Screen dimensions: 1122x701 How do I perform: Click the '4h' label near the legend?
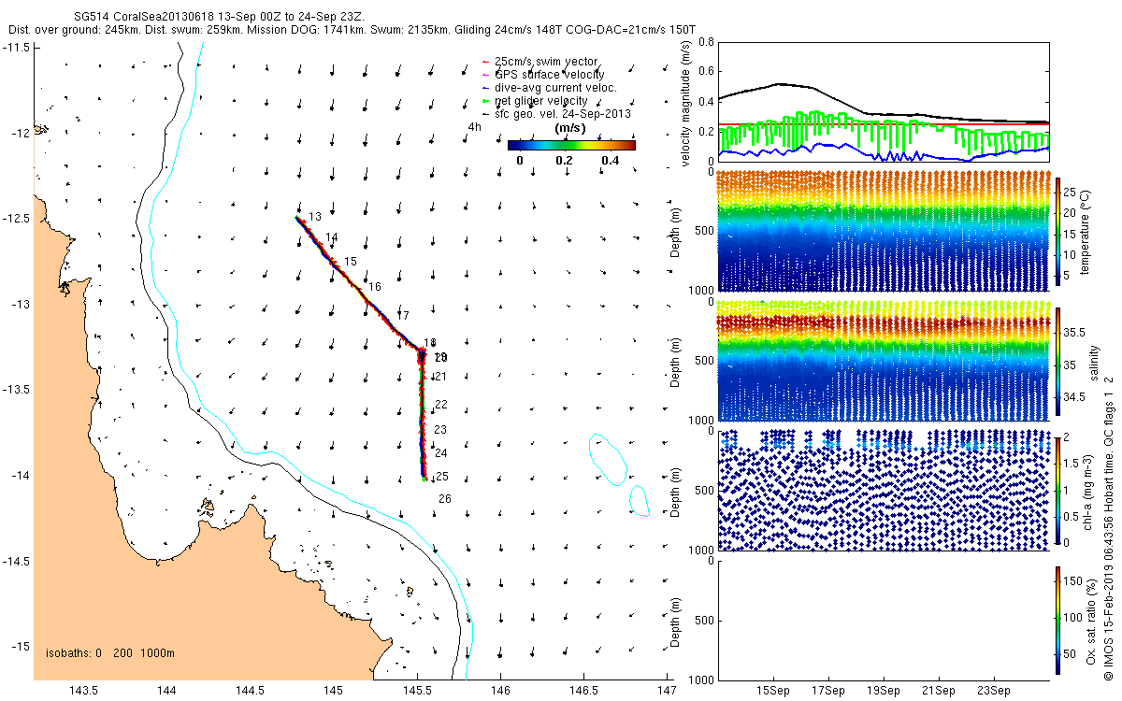475,127
